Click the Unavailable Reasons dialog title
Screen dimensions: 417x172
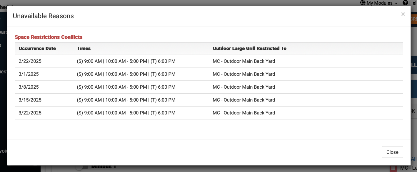(x=43, y=16)
